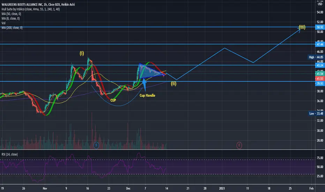Viewport: 325px width, 192px height.
Task: Click the earnings 'E' marker on chart
Action: (239, 145)
